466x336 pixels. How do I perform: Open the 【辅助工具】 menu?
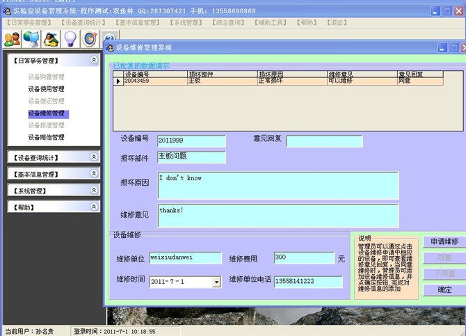click(x=271, y=22)
